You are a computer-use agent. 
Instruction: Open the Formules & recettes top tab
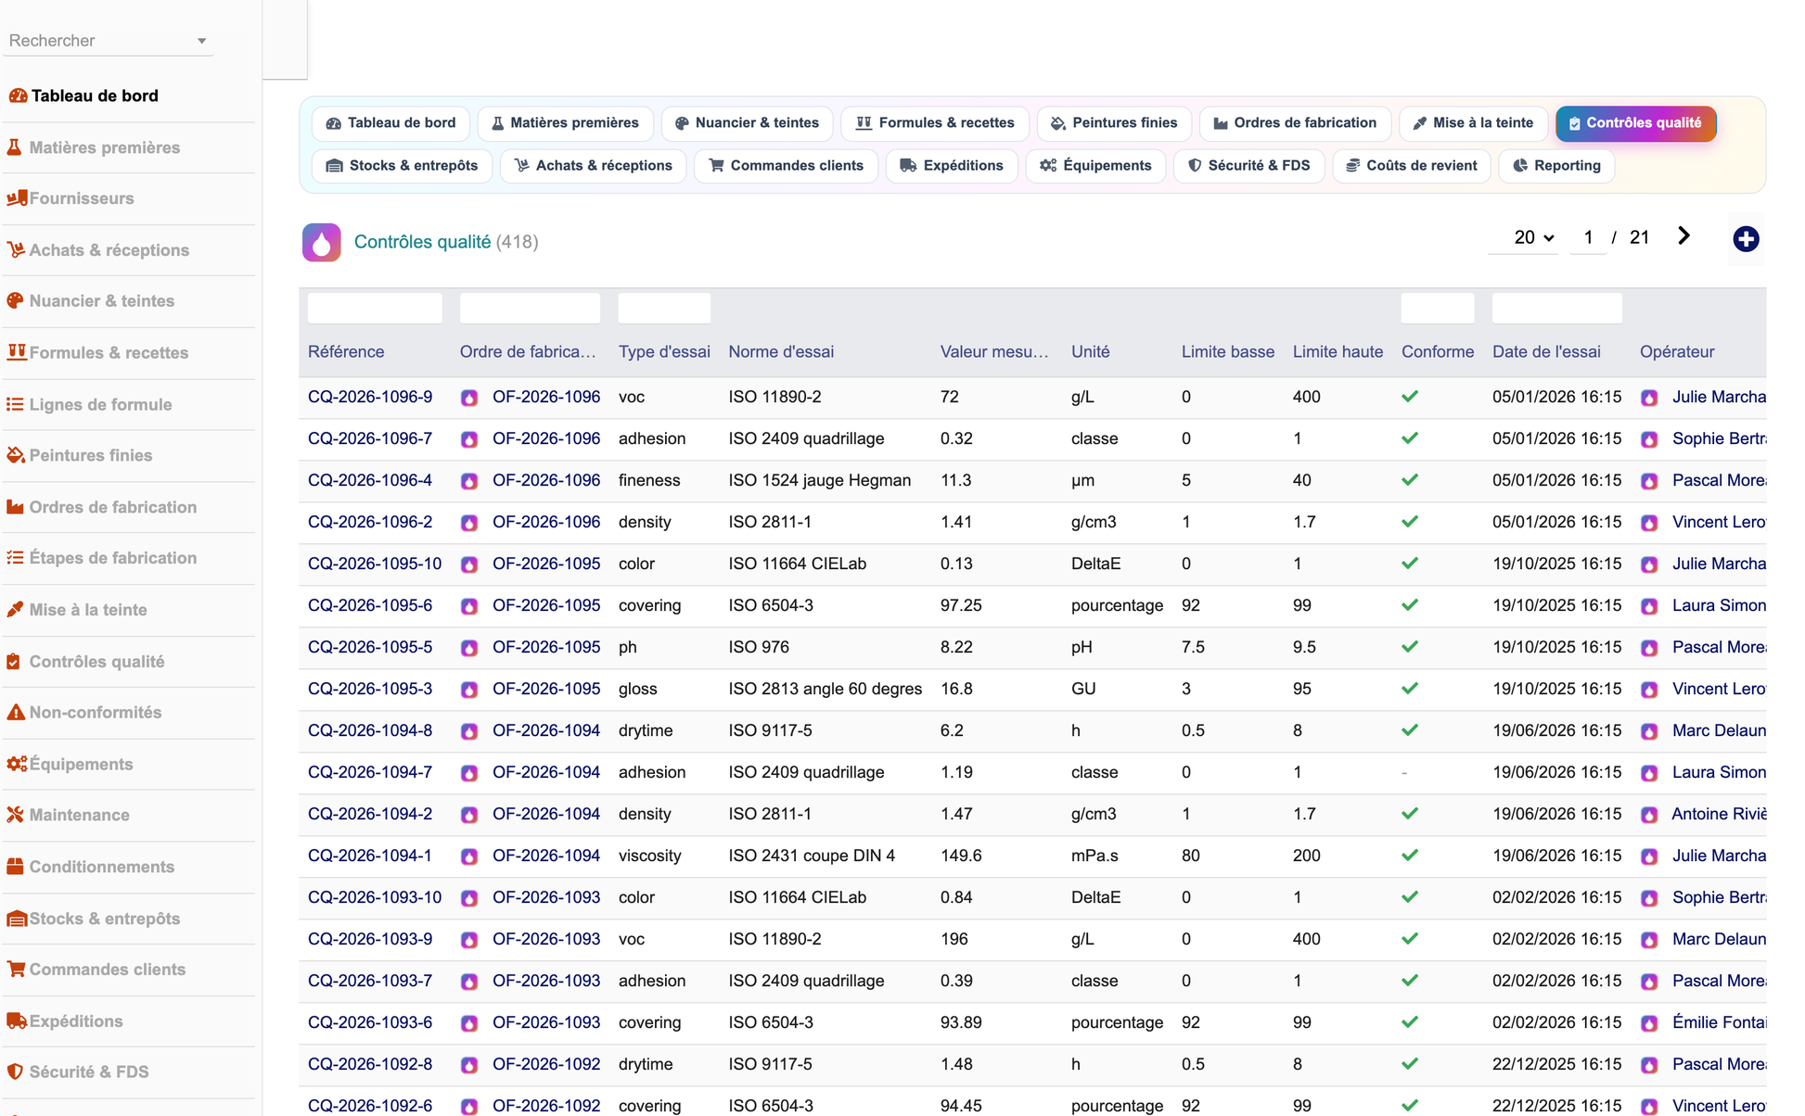pyautogui.click(x=935, y=123)
